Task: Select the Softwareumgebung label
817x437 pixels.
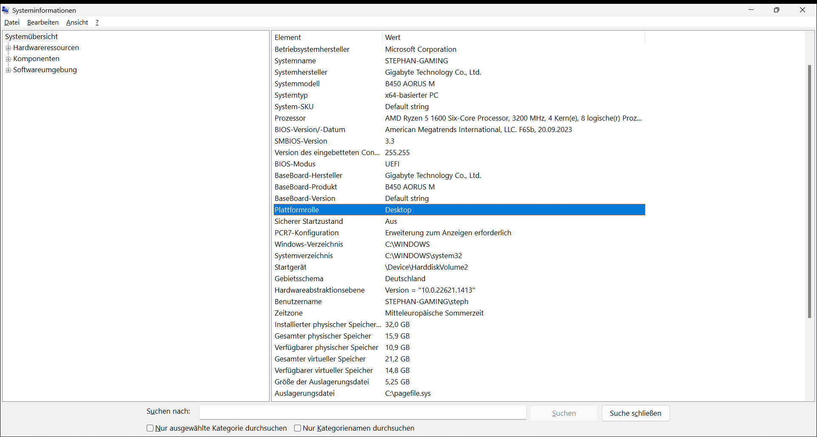Action: pyautogui.click(x=45, y=70)
